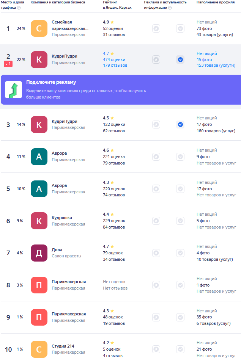This screenshot has width=241, height=362.
Task: Click the advertising status icon for Студия 214
Action: pyautogui.click(x=156, y=349)
